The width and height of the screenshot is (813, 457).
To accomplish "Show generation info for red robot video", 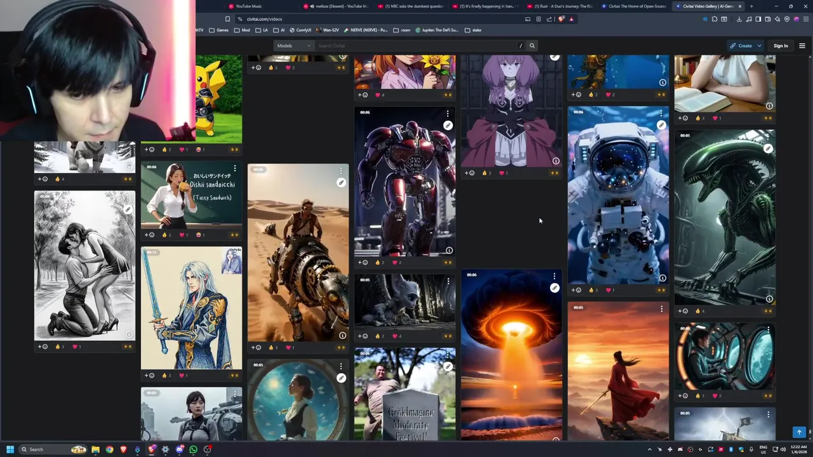I will click(x=449, y=250).
